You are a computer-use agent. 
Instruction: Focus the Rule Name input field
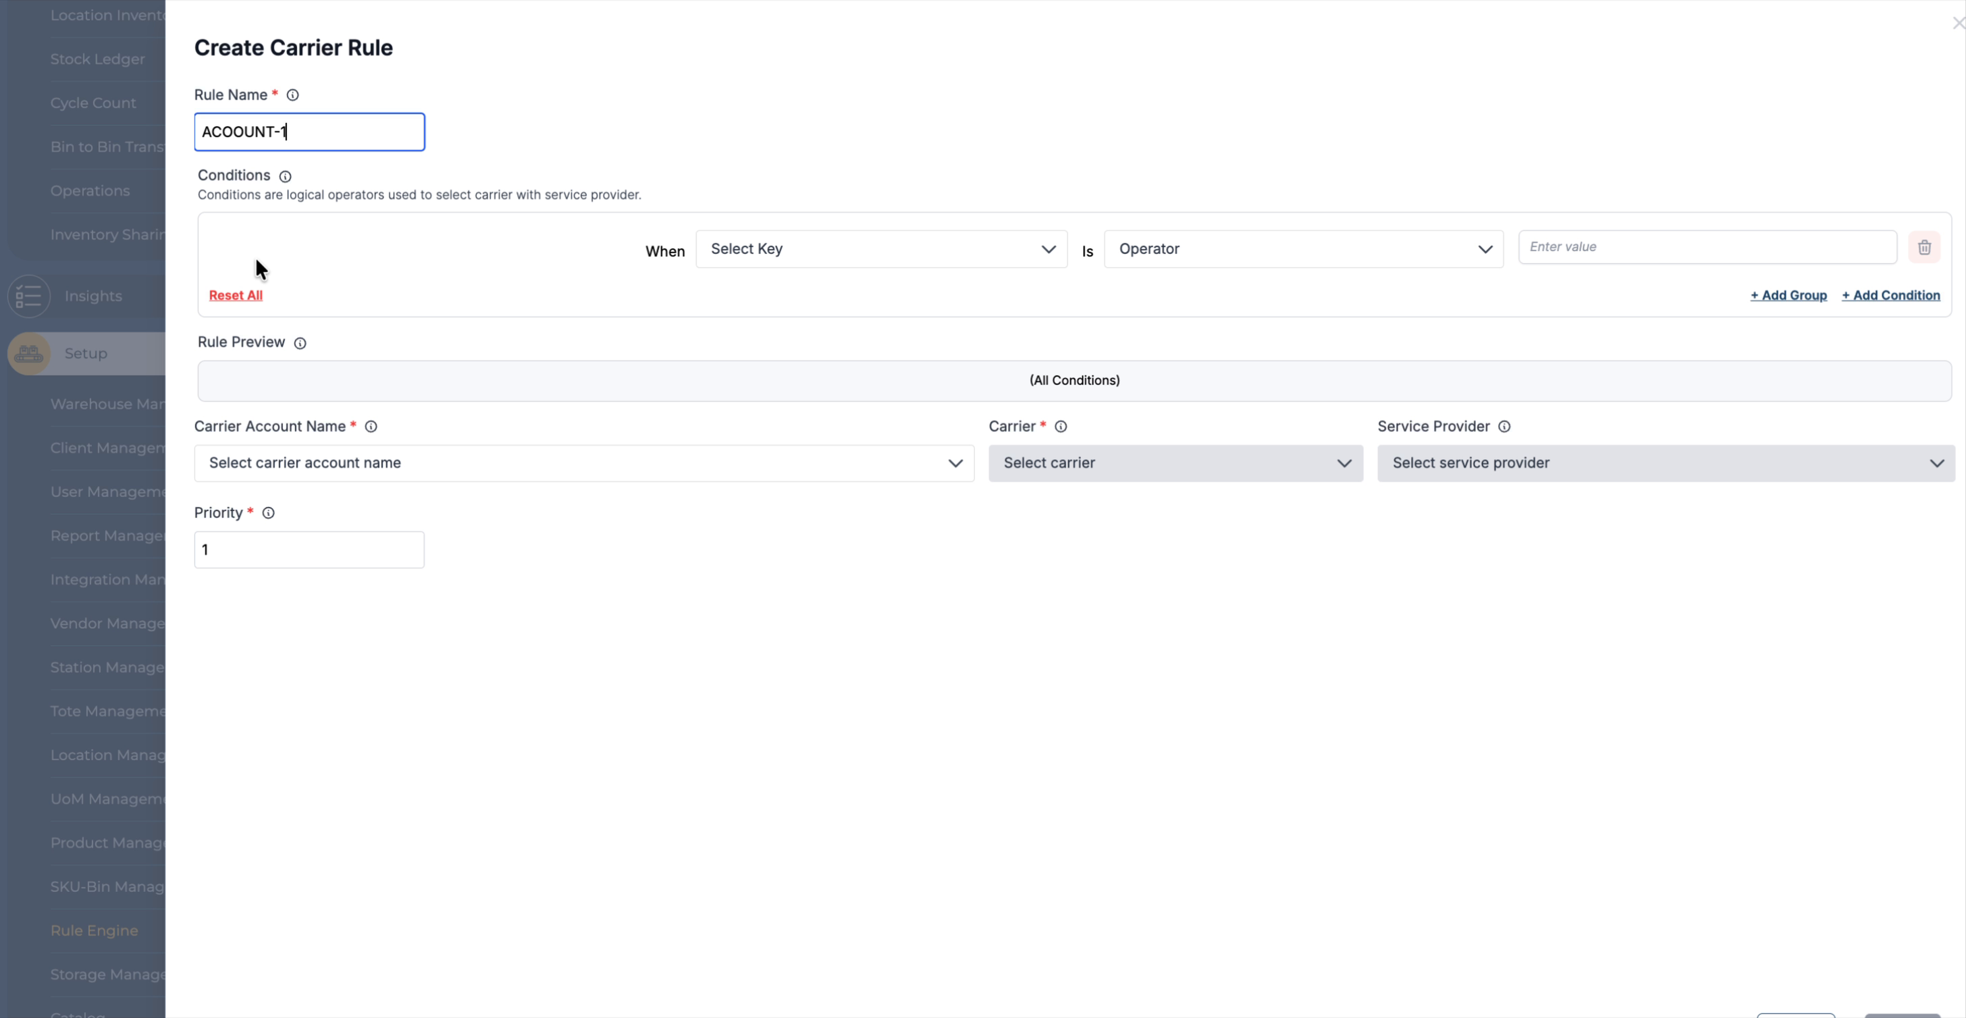[x=310, y=132]
